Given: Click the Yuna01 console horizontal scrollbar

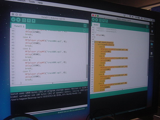Looking at the screenshot, I should point(44,111).
